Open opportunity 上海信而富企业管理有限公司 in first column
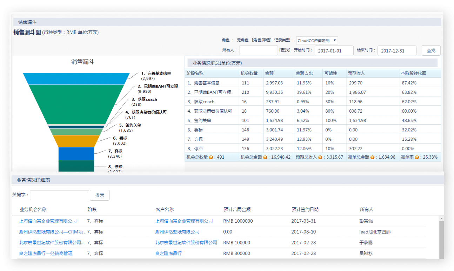Image resolution: width=454 pixels, height=271 pixels. (x=48, y=221)
